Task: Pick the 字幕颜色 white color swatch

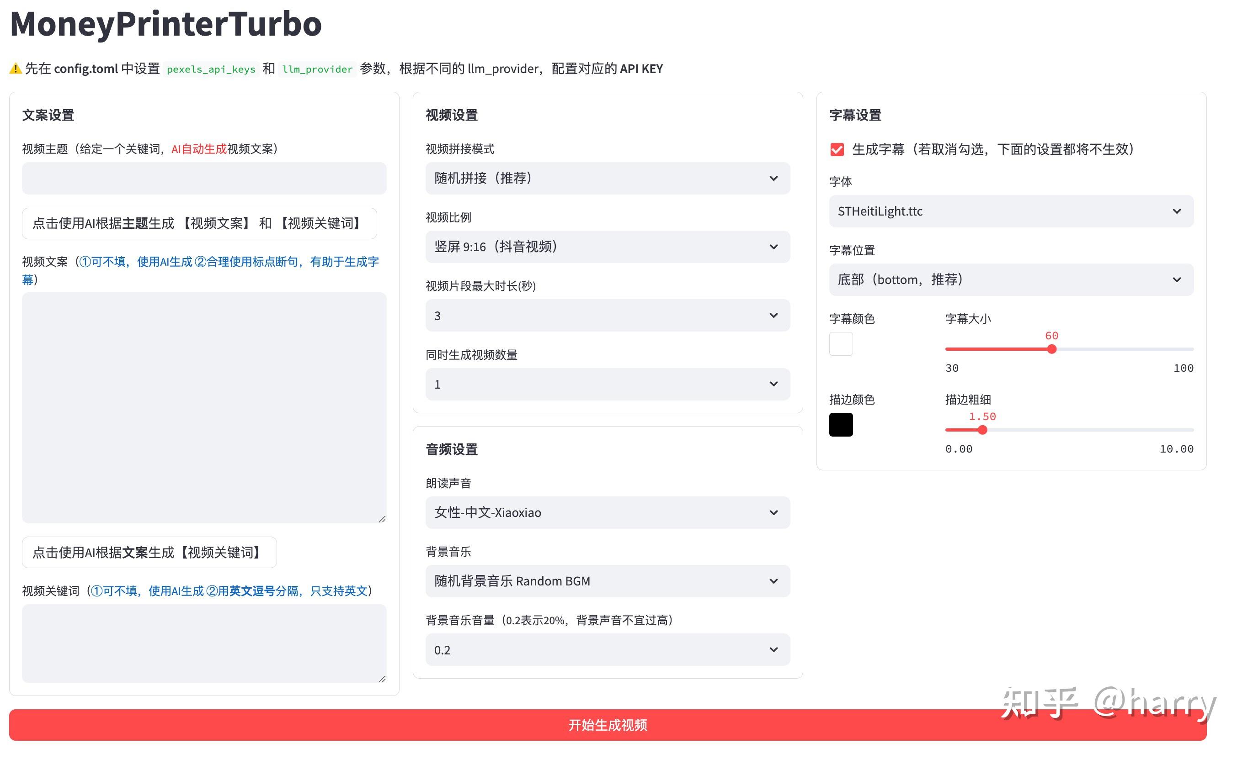Action: click(840, 343)
